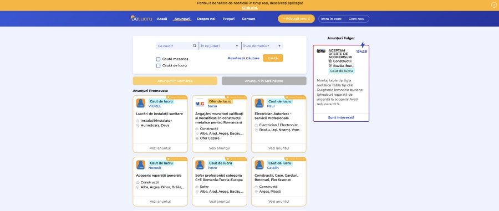Image resolution: width=499 pixels, height=211 pixels.
Task: Click Vezi anunțul on Petre's card
Action: point(219,202)
